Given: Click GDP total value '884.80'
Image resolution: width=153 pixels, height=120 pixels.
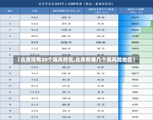Looking at the screenshot, I should tap(66, 105).
